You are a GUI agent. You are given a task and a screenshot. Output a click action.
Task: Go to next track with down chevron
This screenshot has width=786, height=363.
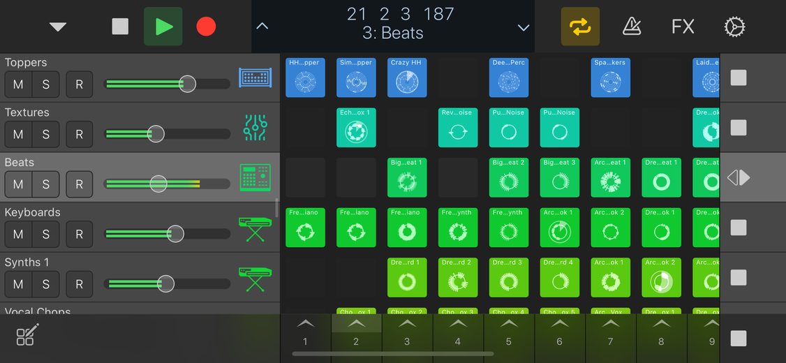click(x=524, y=27)
